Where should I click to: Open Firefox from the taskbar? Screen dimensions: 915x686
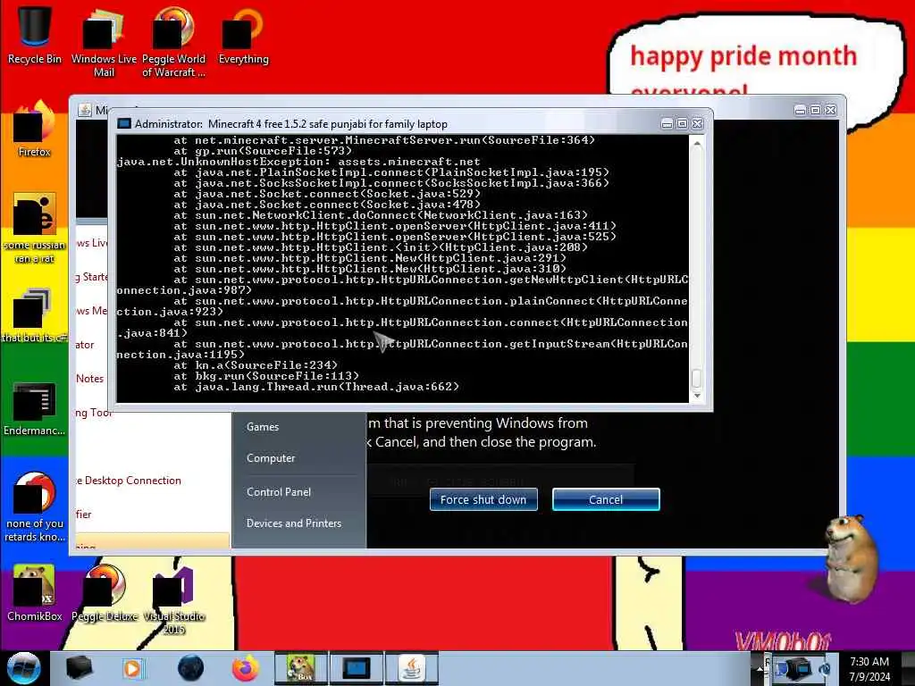246,668
